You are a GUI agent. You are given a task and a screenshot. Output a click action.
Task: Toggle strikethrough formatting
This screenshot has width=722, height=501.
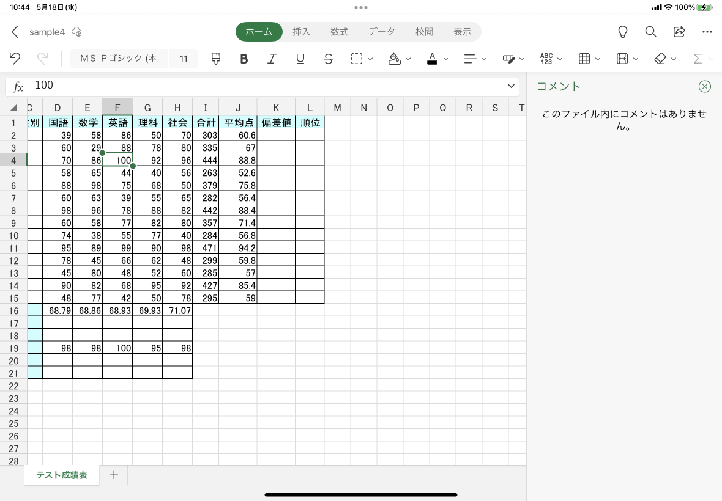coord(329,59)
